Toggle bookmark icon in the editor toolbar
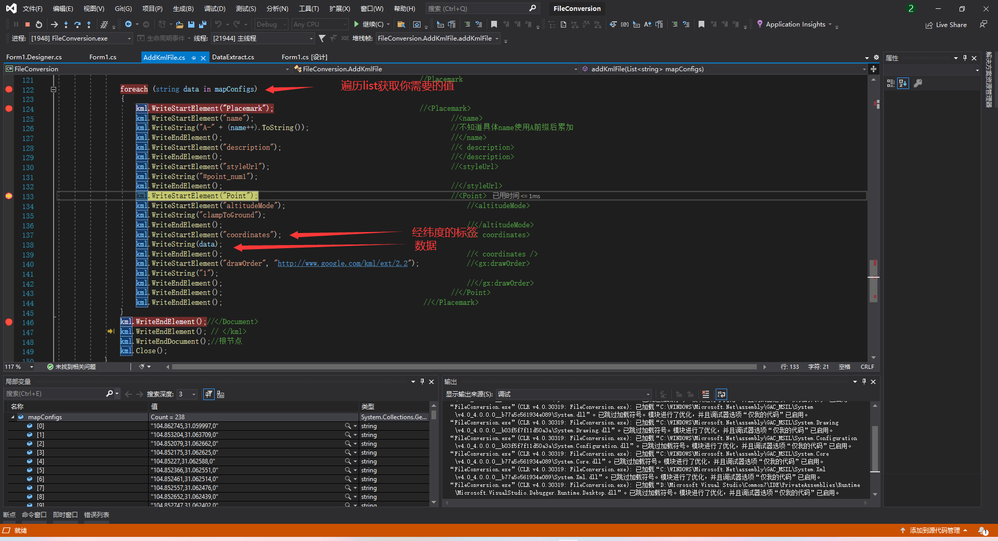The image size is (998, 541). click(494, 24)
